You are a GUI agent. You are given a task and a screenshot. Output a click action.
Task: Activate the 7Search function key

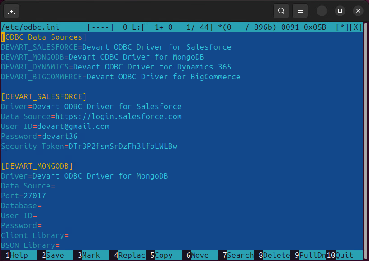tap(240, 255)
